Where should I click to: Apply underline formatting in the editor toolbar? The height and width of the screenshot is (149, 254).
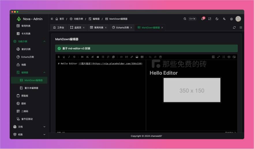[x=64, y=57]
